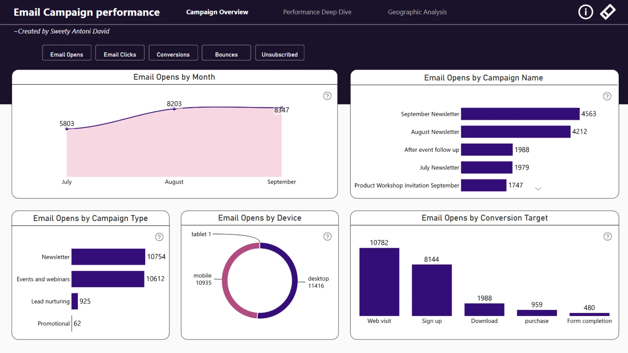Open help icon on Email Opens by Conversion Target
This screenshot has height=353, width=628.
[x=607, y=237]
